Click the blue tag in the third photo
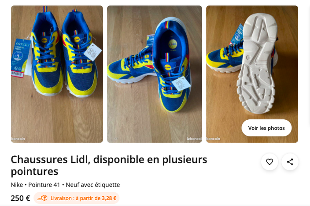The image size is (310, 206). [x=238, y=35]
